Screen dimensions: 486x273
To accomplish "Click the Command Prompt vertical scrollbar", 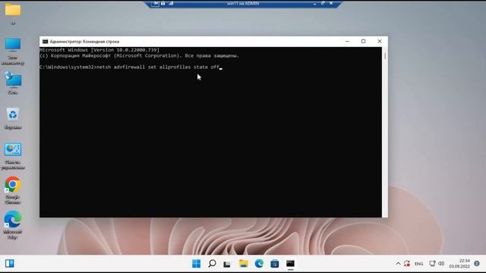I will [385, 132].
